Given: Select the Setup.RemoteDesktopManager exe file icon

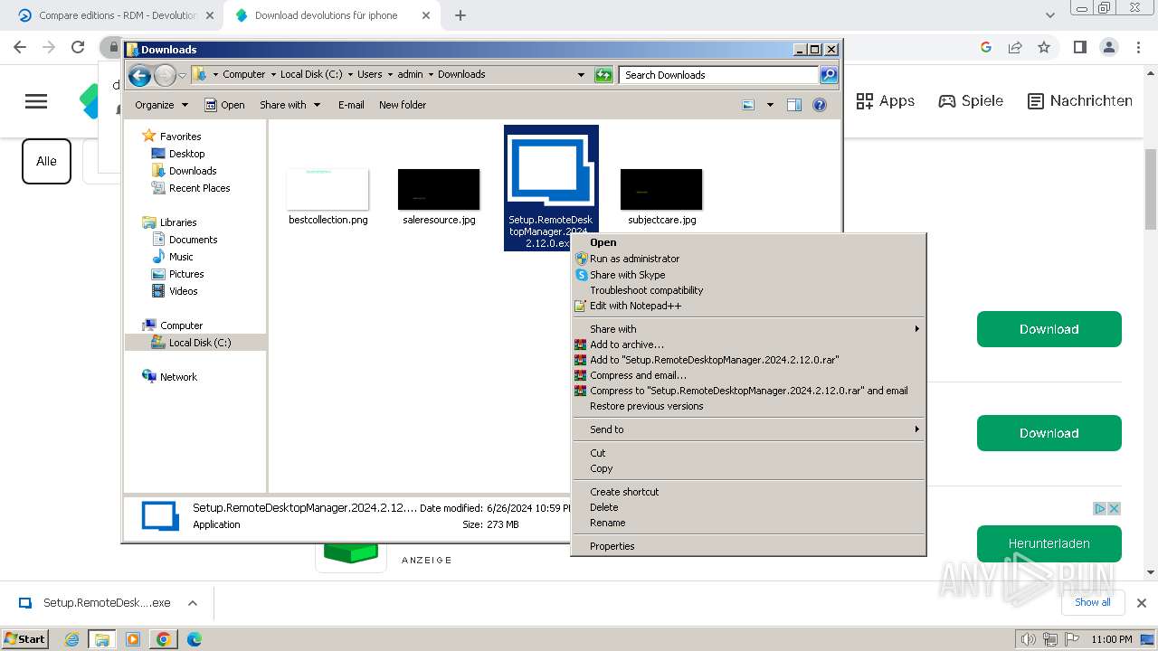Looking at the screenshot, I should (x=551, y=187).
